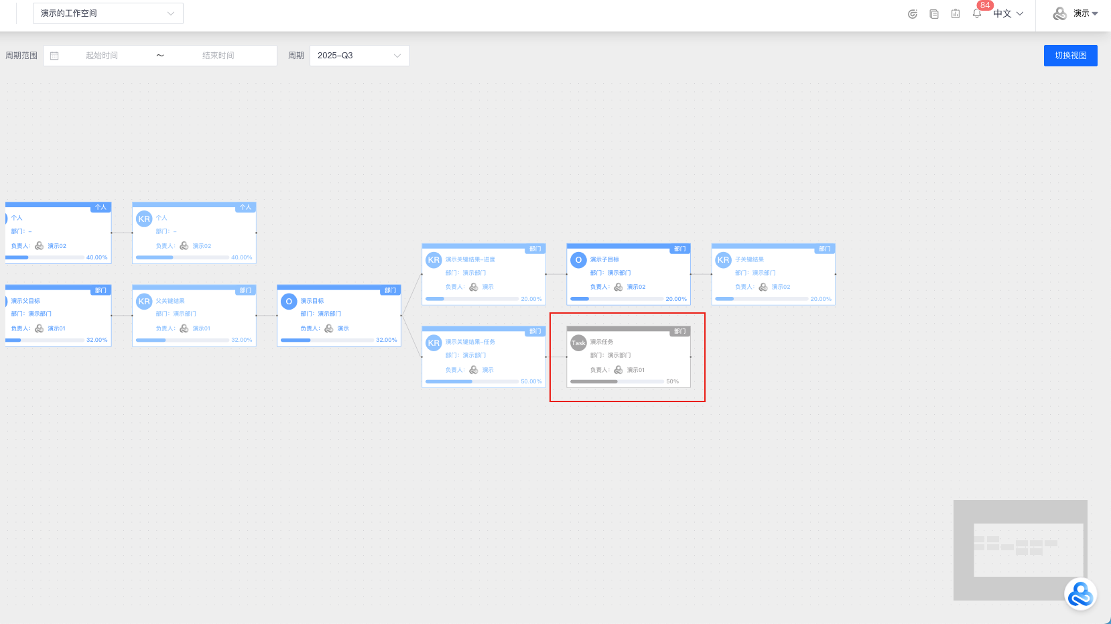Click the 演示目标 objective title
1111x624 pixels.
tap(312, 301)
